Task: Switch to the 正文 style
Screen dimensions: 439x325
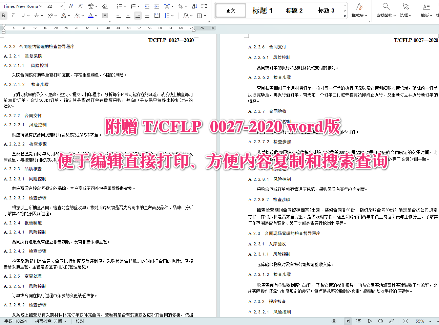Action: click(x=230, y=10)
